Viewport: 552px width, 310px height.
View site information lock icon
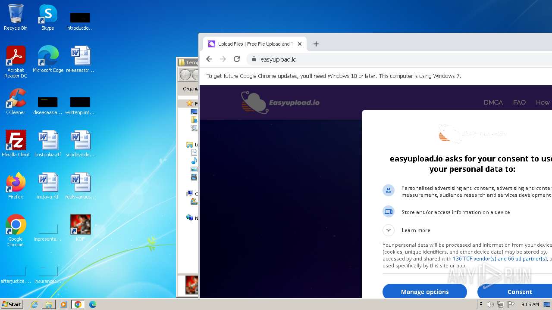tap(254, 59)
